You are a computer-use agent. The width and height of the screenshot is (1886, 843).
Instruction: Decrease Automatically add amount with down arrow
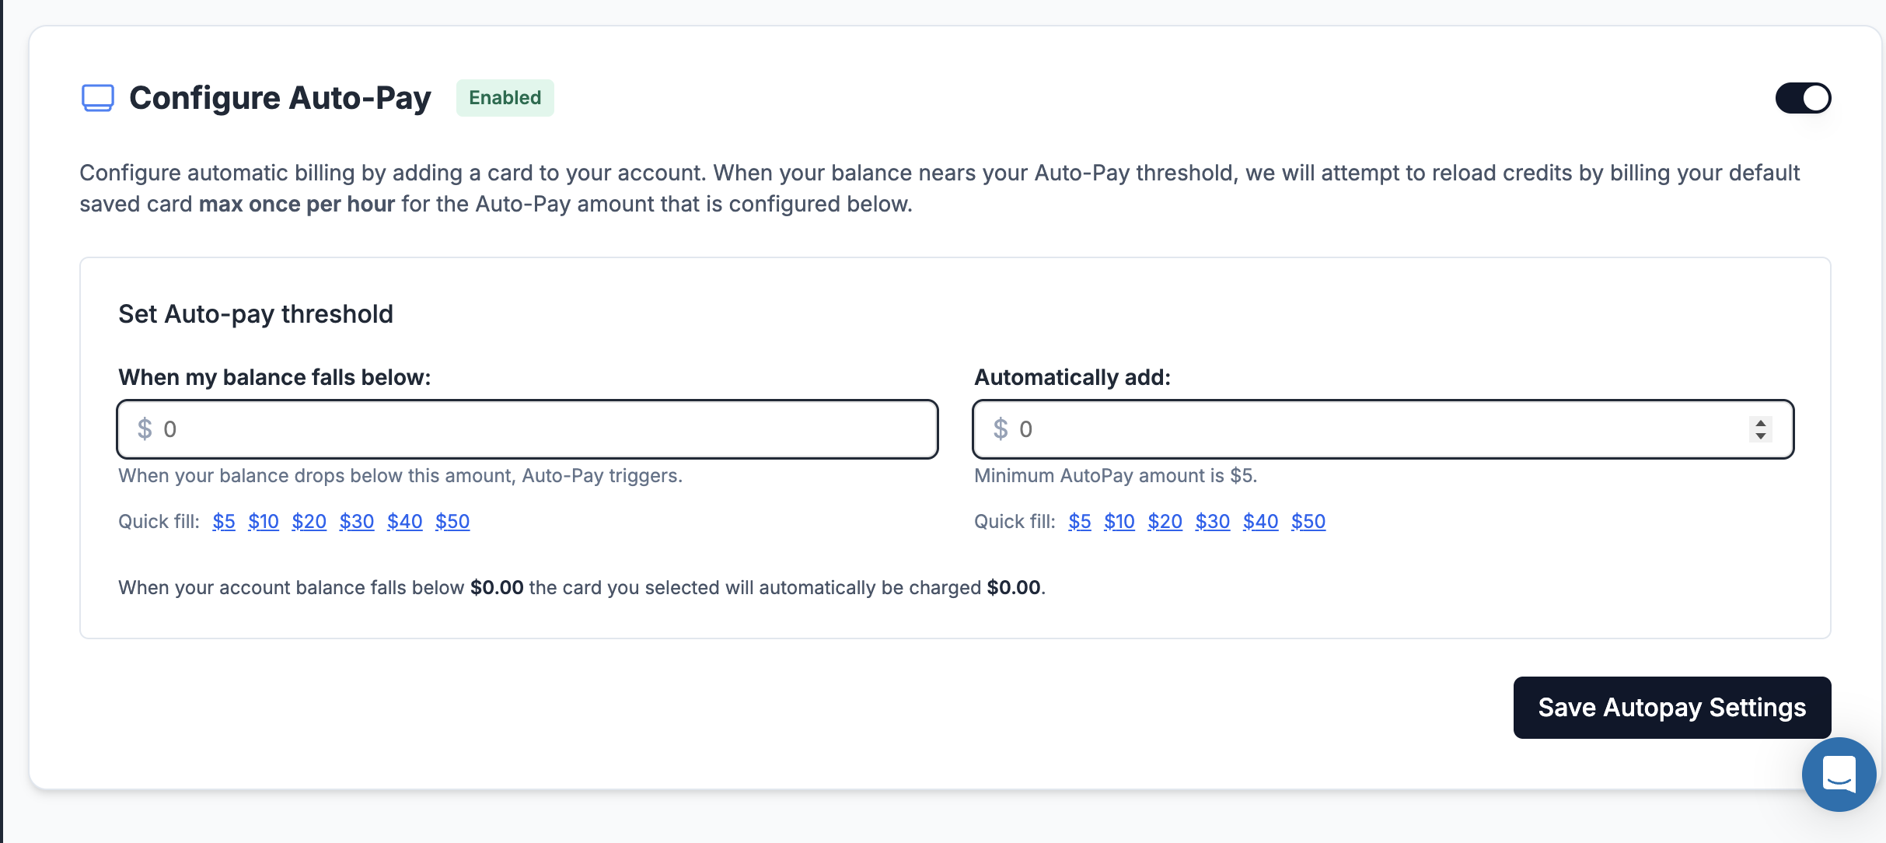[1761, 436]
